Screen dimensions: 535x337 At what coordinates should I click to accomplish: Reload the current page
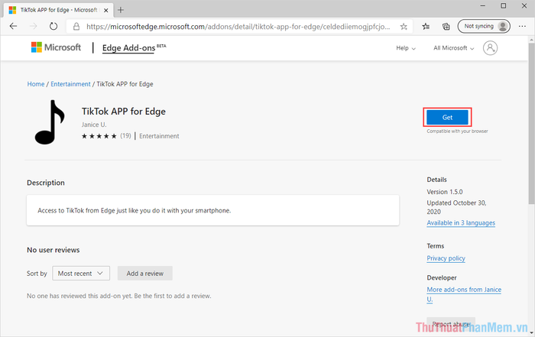pos(53,26)
